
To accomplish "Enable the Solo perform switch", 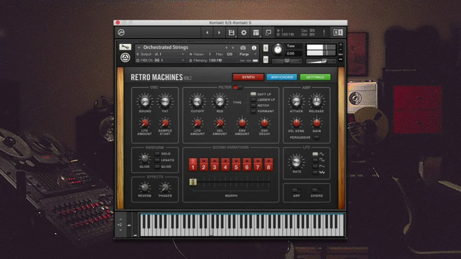I will tap(157, 153).
